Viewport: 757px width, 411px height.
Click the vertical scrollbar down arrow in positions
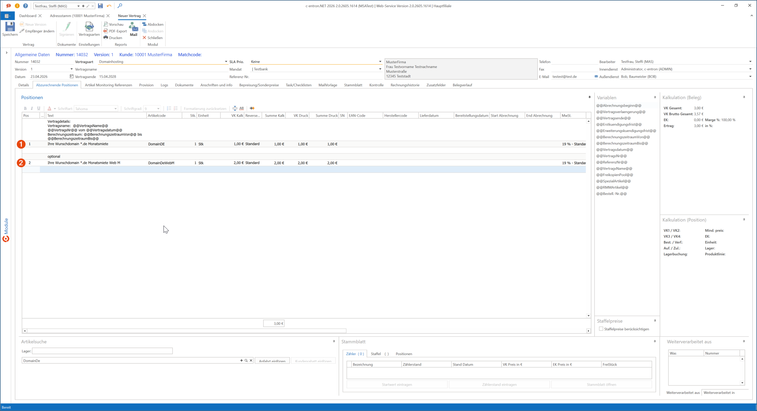588,316
